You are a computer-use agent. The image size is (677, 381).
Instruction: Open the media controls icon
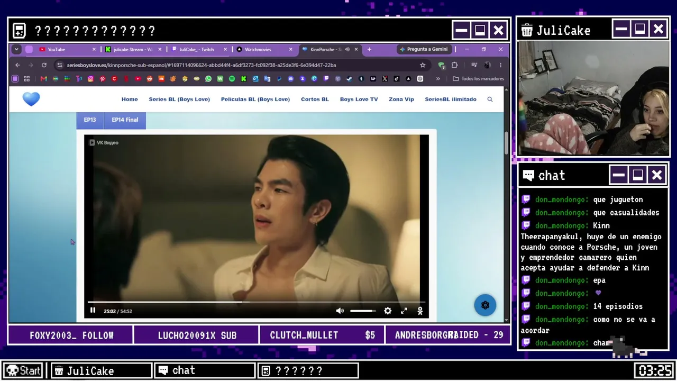coord(474,65)
